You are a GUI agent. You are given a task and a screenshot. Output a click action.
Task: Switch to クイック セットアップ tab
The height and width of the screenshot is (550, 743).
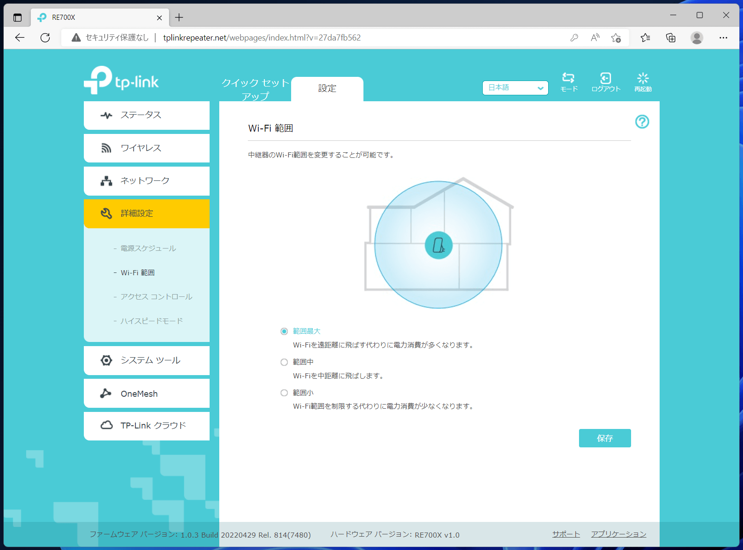pyautogui.click(x=255, y=89)
